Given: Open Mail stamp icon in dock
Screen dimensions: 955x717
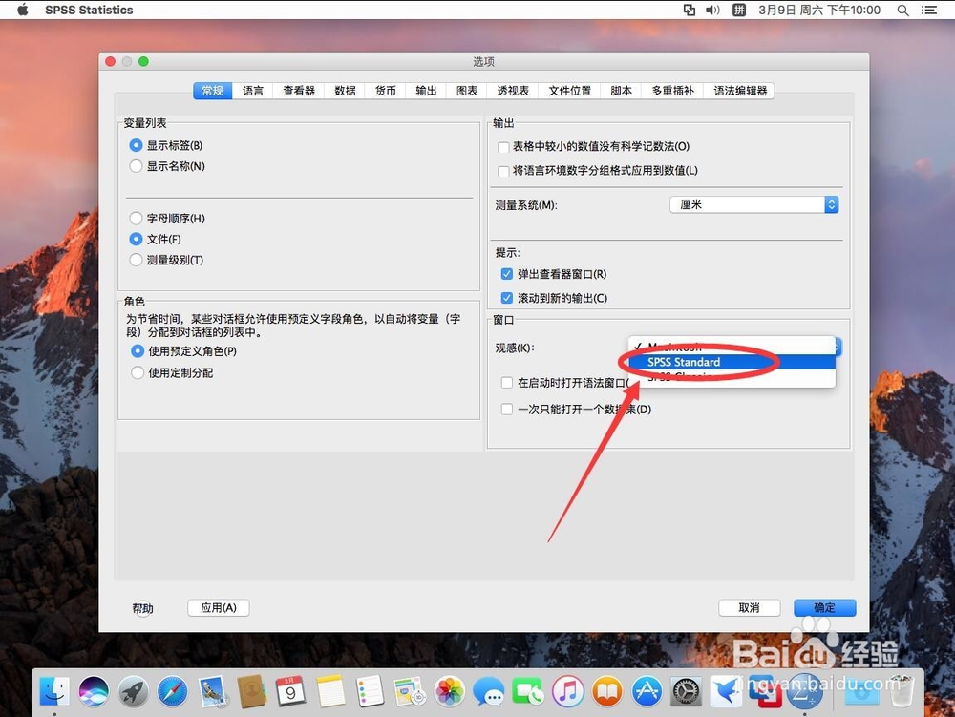Looking at the screenshot, I should pyautogui.click(x=213, y=691).
